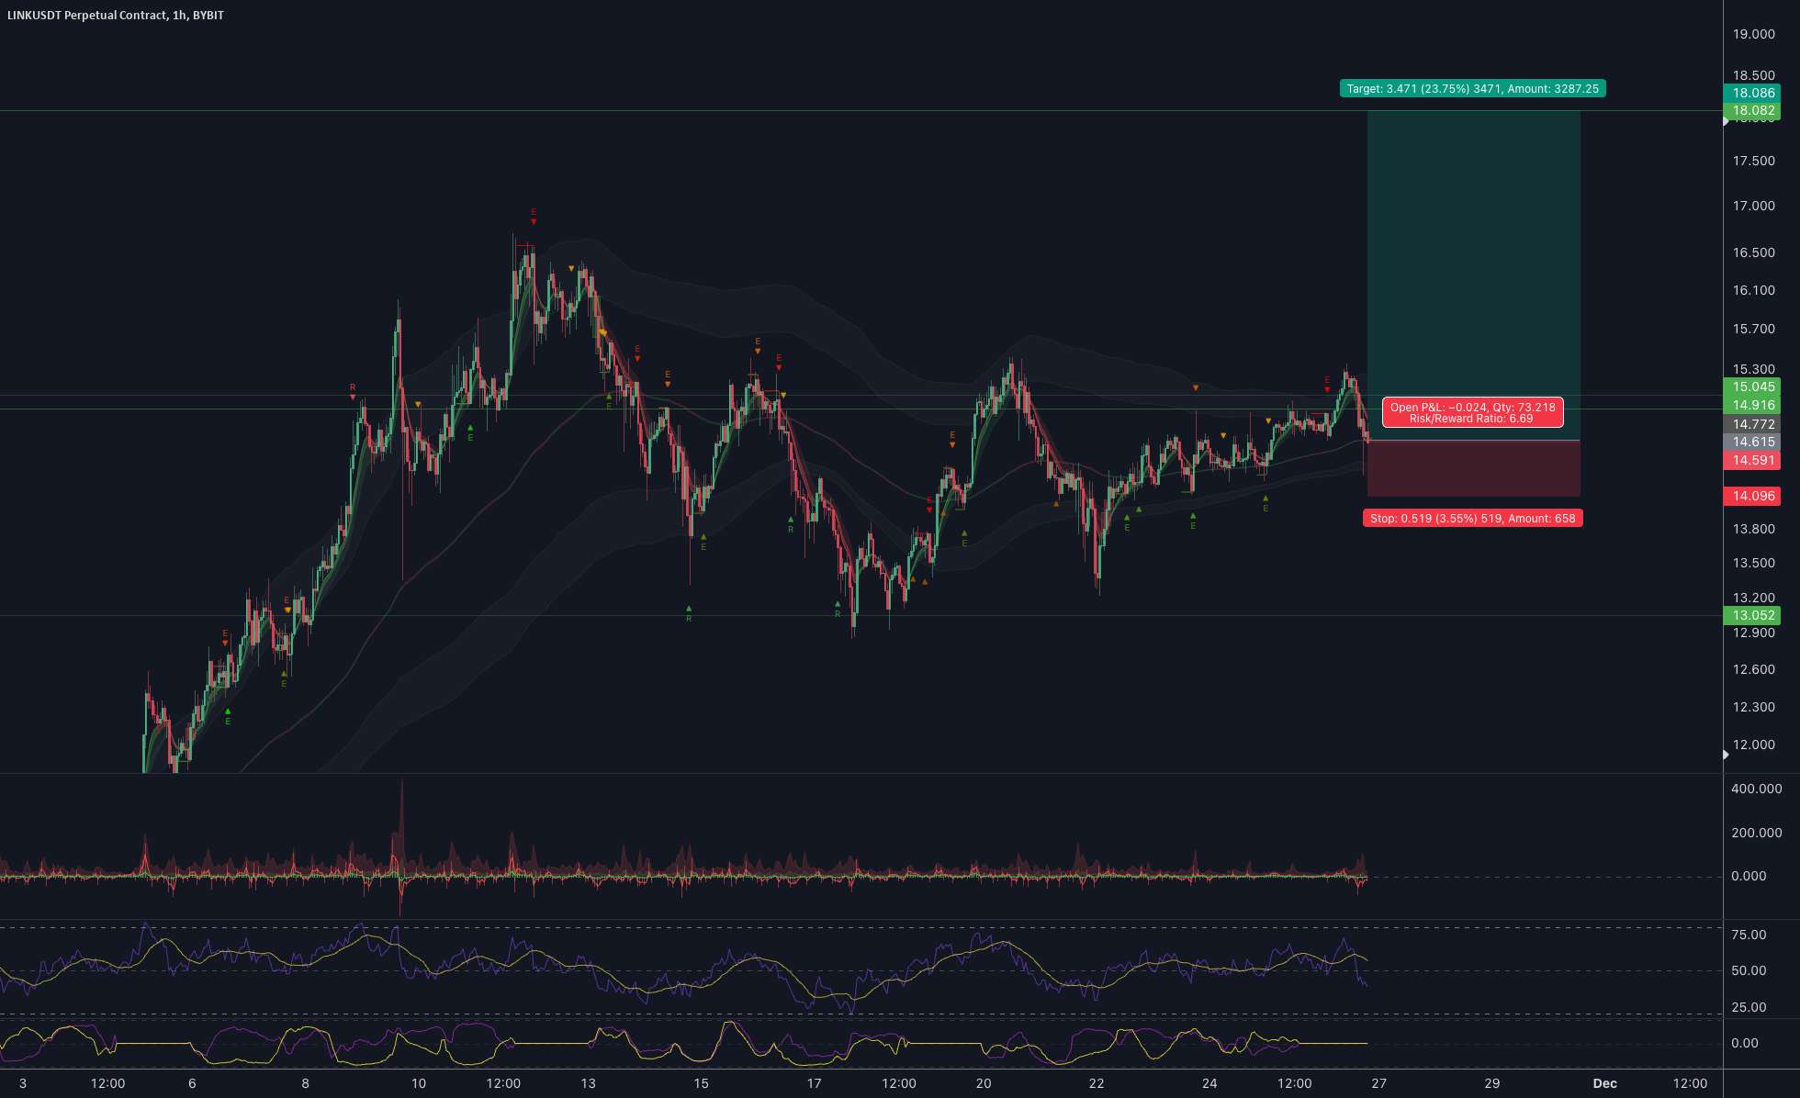1800x1098 pixels.
Task: Click the 24 date on the time axis
Action: [x=1209, y=1083]
